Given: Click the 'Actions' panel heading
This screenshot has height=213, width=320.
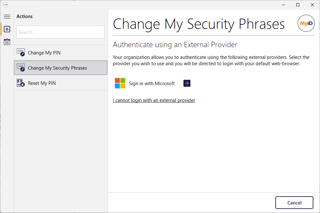Looking at the screenshot, I should (24, 16).
